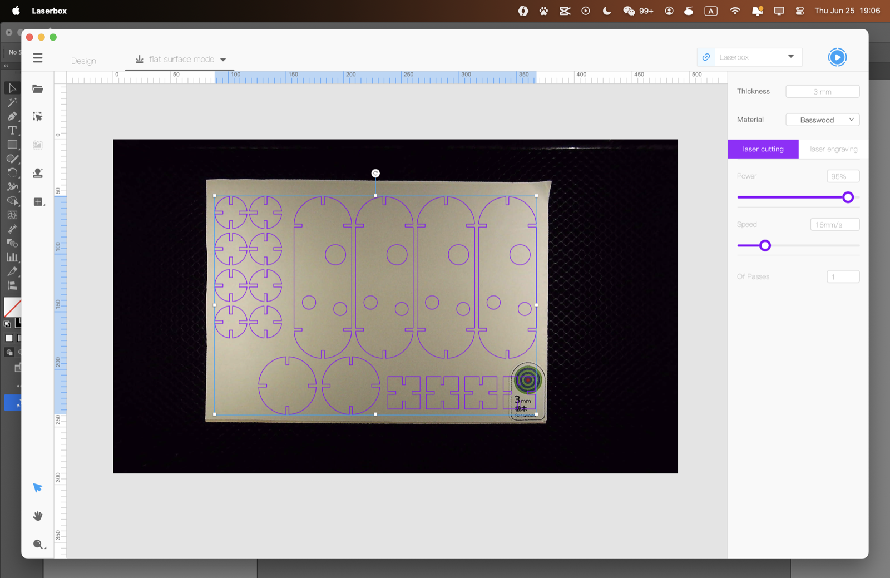Viewport: 890px width, 578px height.
Task: Select the Selection tool in background window
Action: 12,88
